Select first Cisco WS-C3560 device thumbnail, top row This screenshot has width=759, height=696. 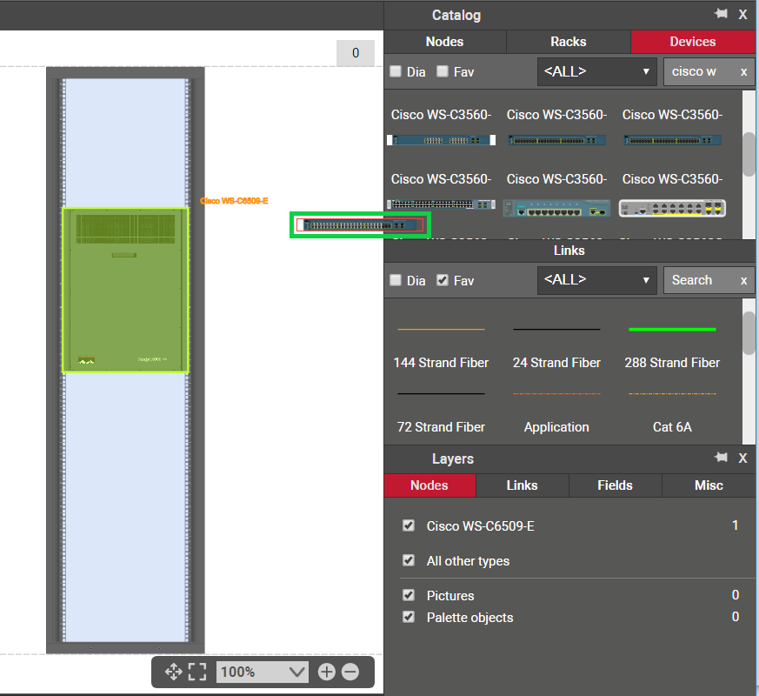(x=441, y=140)
